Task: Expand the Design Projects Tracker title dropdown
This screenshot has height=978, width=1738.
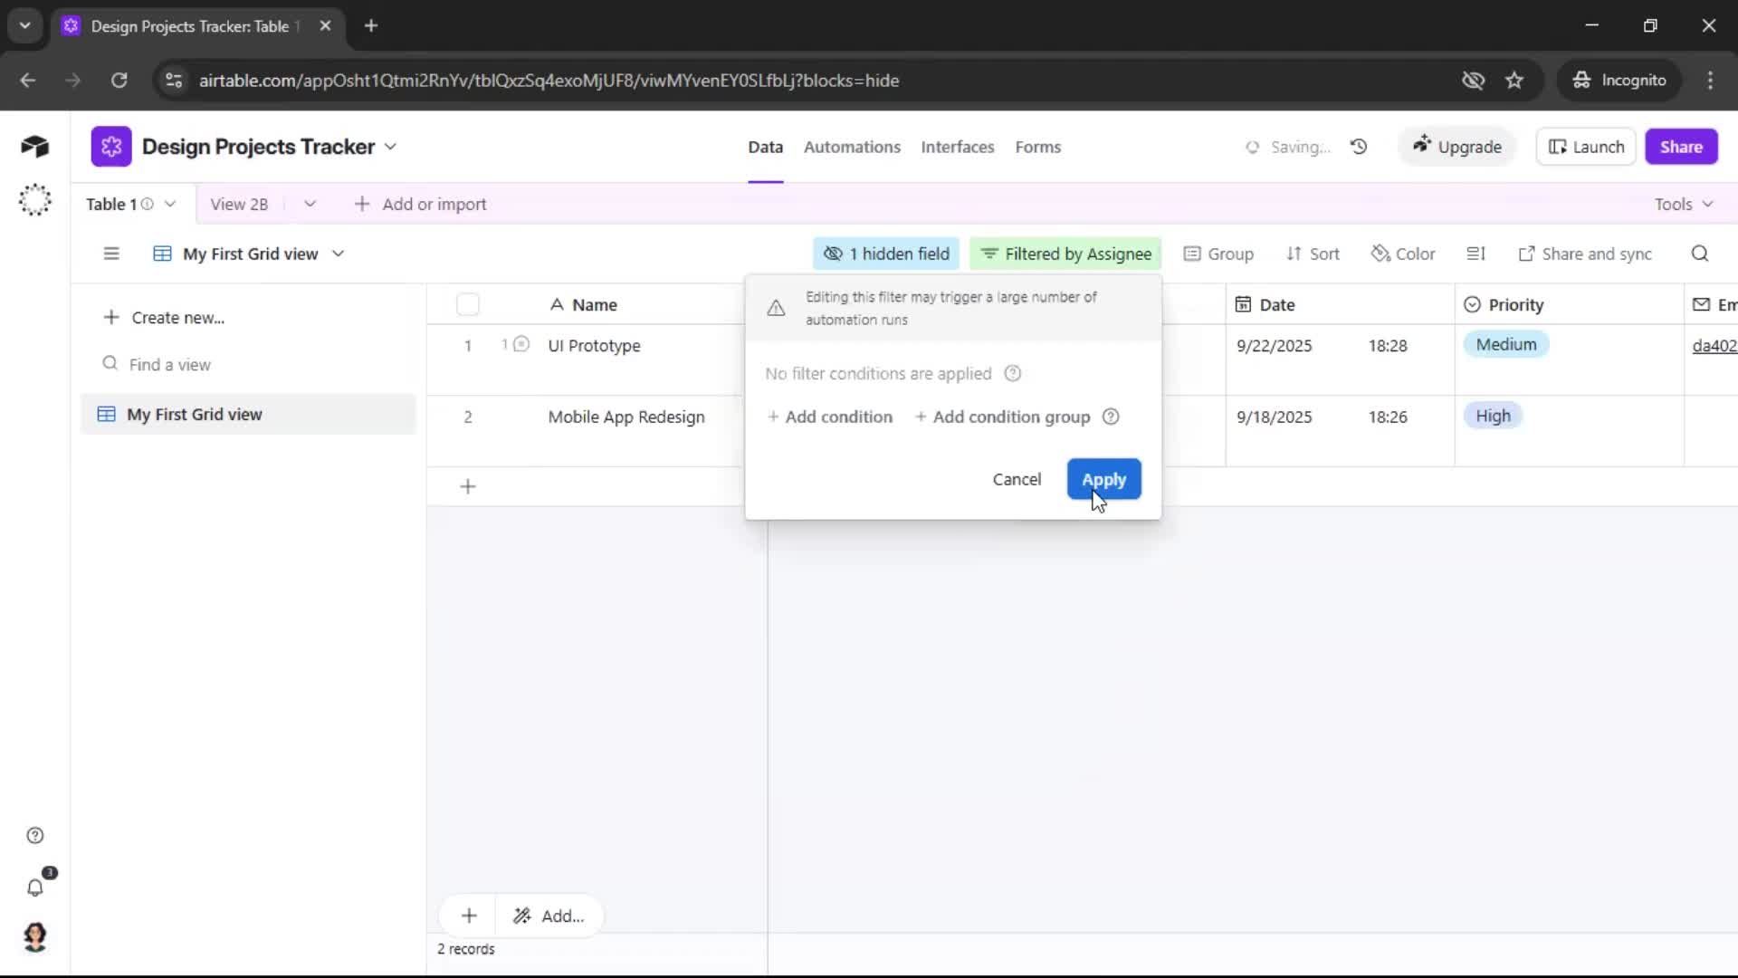Action: point(390,147)
